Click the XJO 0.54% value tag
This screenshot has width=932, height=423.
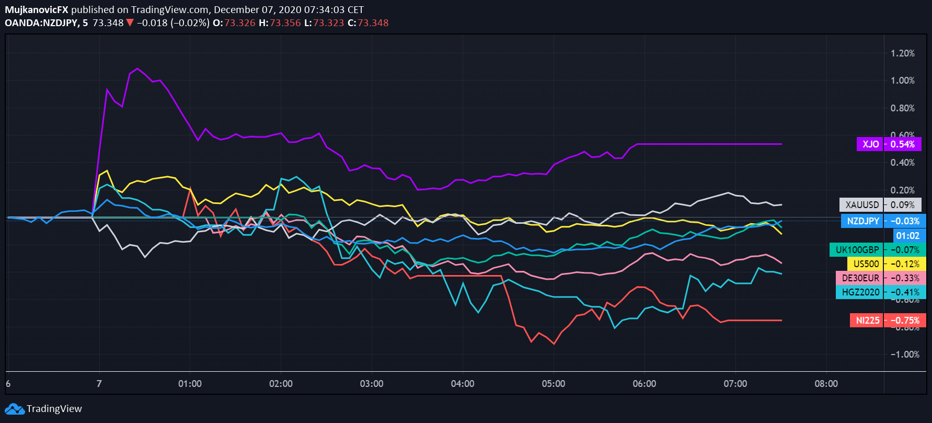click(903, 144)
